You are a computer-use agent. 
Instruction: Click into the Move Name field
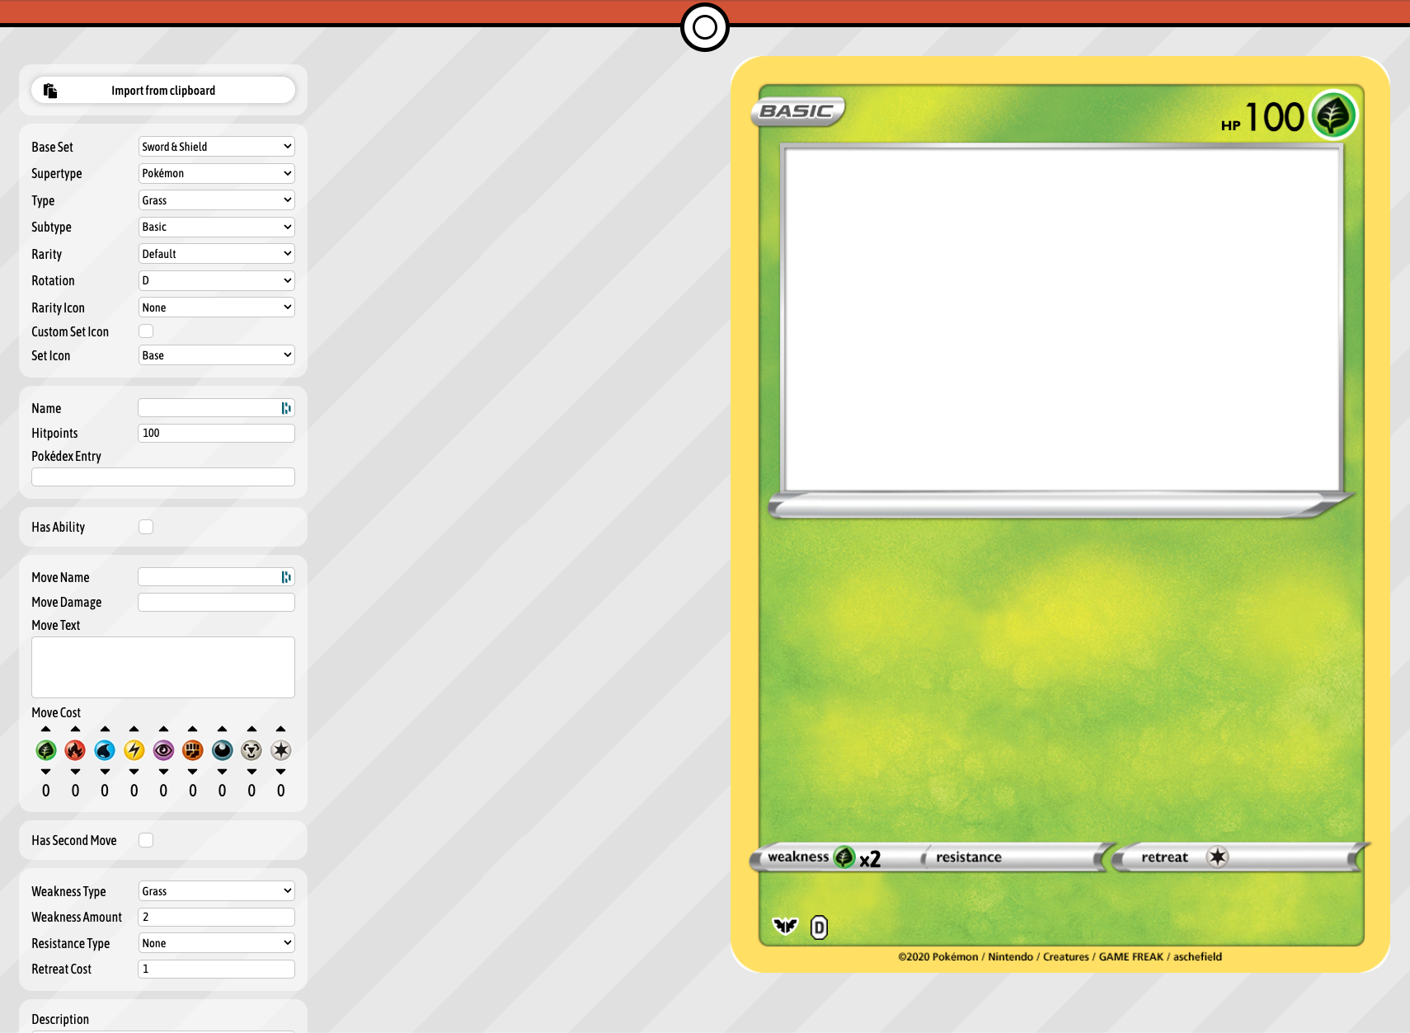click(217, 577)
